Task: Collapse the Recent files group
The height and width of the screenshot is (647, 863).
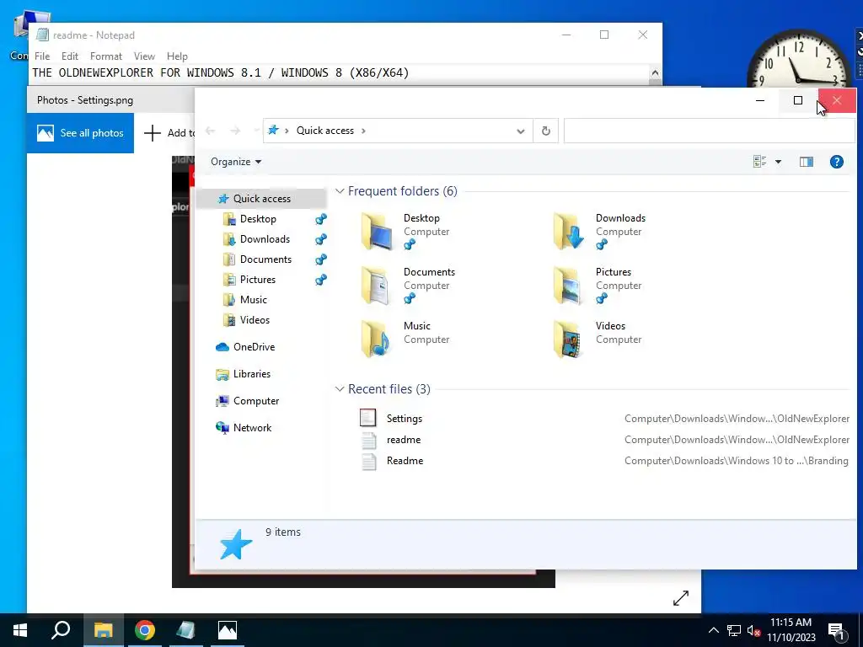Action: 340,389
